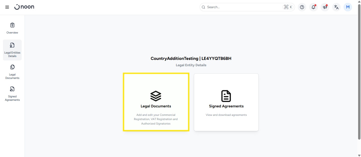This screenshot has width=361, height=157.
Task: Click the stacked layers icon in the Legal Documents card
Action: (156, 96)
